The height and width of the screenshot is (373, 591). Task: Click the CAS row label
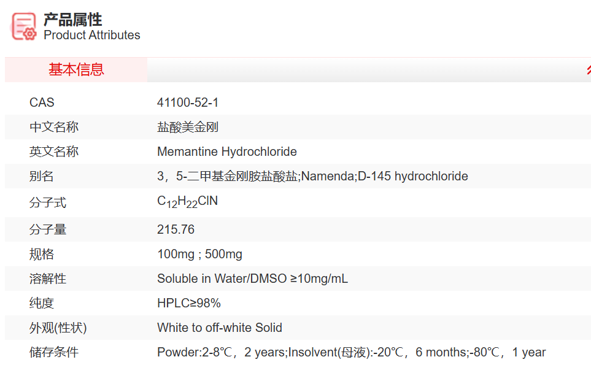(42, 102)
